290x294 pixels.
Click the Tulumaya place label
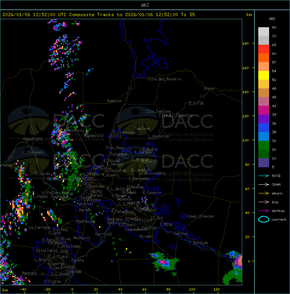coord(119,154)
